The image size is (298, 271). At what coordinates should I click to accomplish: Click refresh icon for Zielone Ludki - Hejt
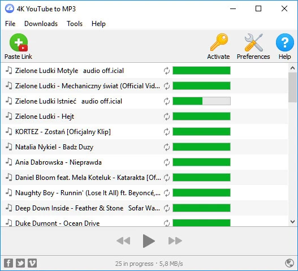click(x=167, y=117)
